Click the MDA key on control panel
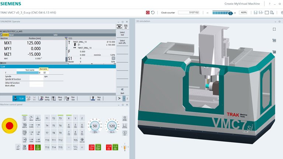The image size is (283, 159). [24, 133]
